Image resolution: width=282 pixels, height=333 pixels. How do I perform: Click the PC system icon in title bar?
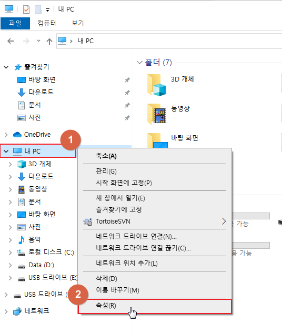(x=9, y=9)
